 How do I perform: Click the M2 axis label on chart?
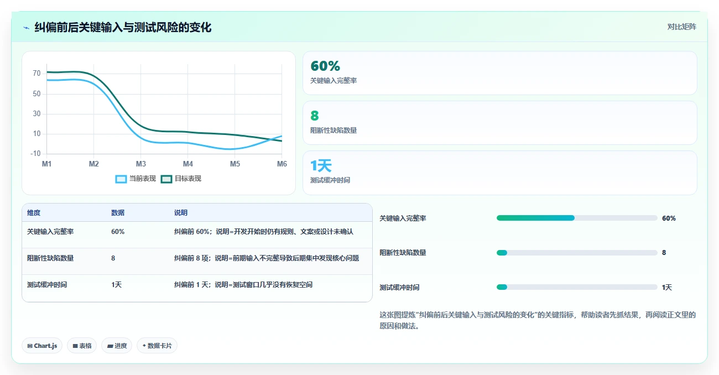[x=94, y=164]
